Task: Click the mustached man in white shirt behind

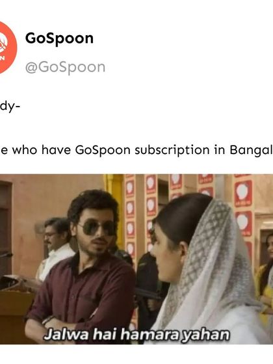Action: pos(56,248)
